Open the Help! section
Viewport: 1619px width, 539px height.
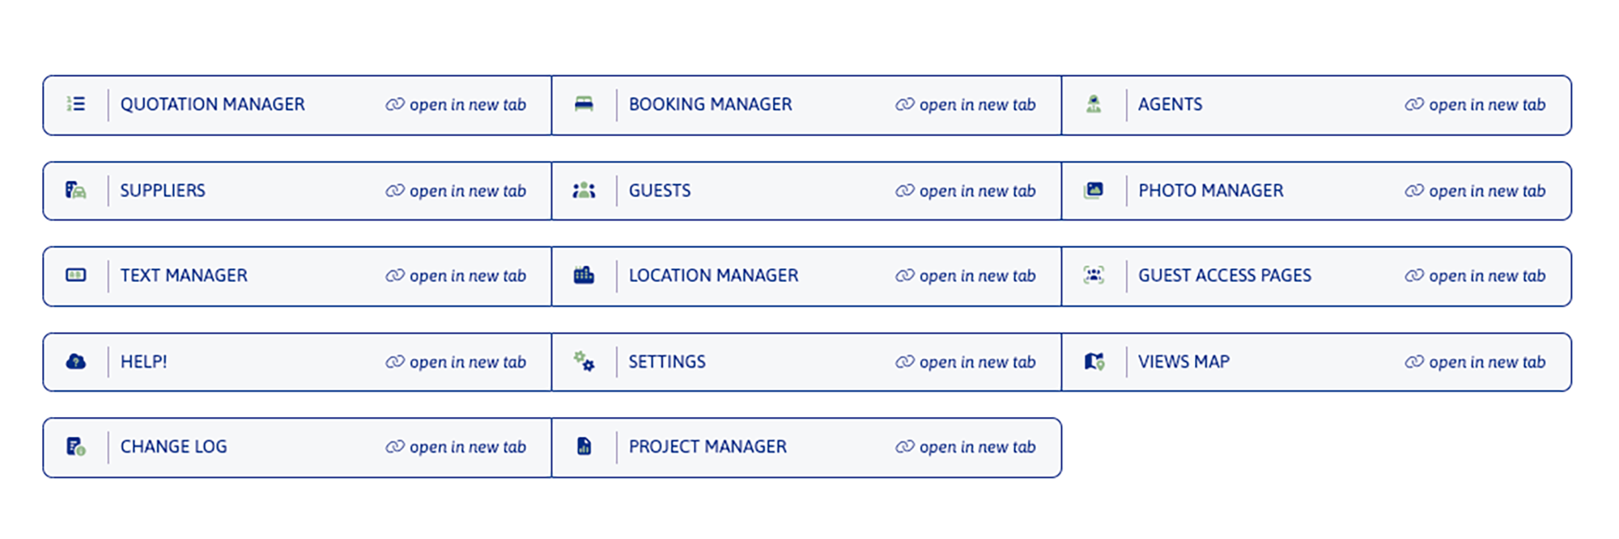(x=144, y=361)
